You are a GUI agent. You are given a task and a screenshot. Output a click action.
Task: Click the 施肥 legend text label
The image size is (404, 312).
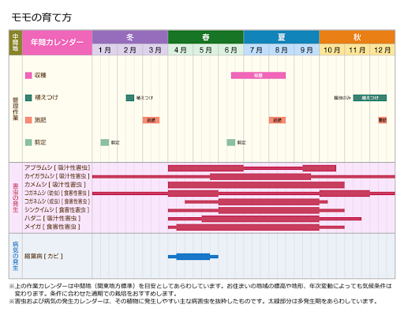pos(40,120)
